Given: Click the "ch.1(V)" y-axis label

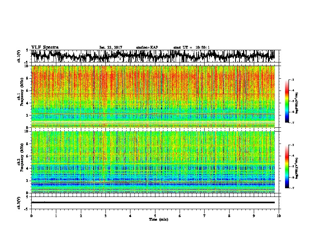Looking at the screenshot, I should (x=19, y=56).
